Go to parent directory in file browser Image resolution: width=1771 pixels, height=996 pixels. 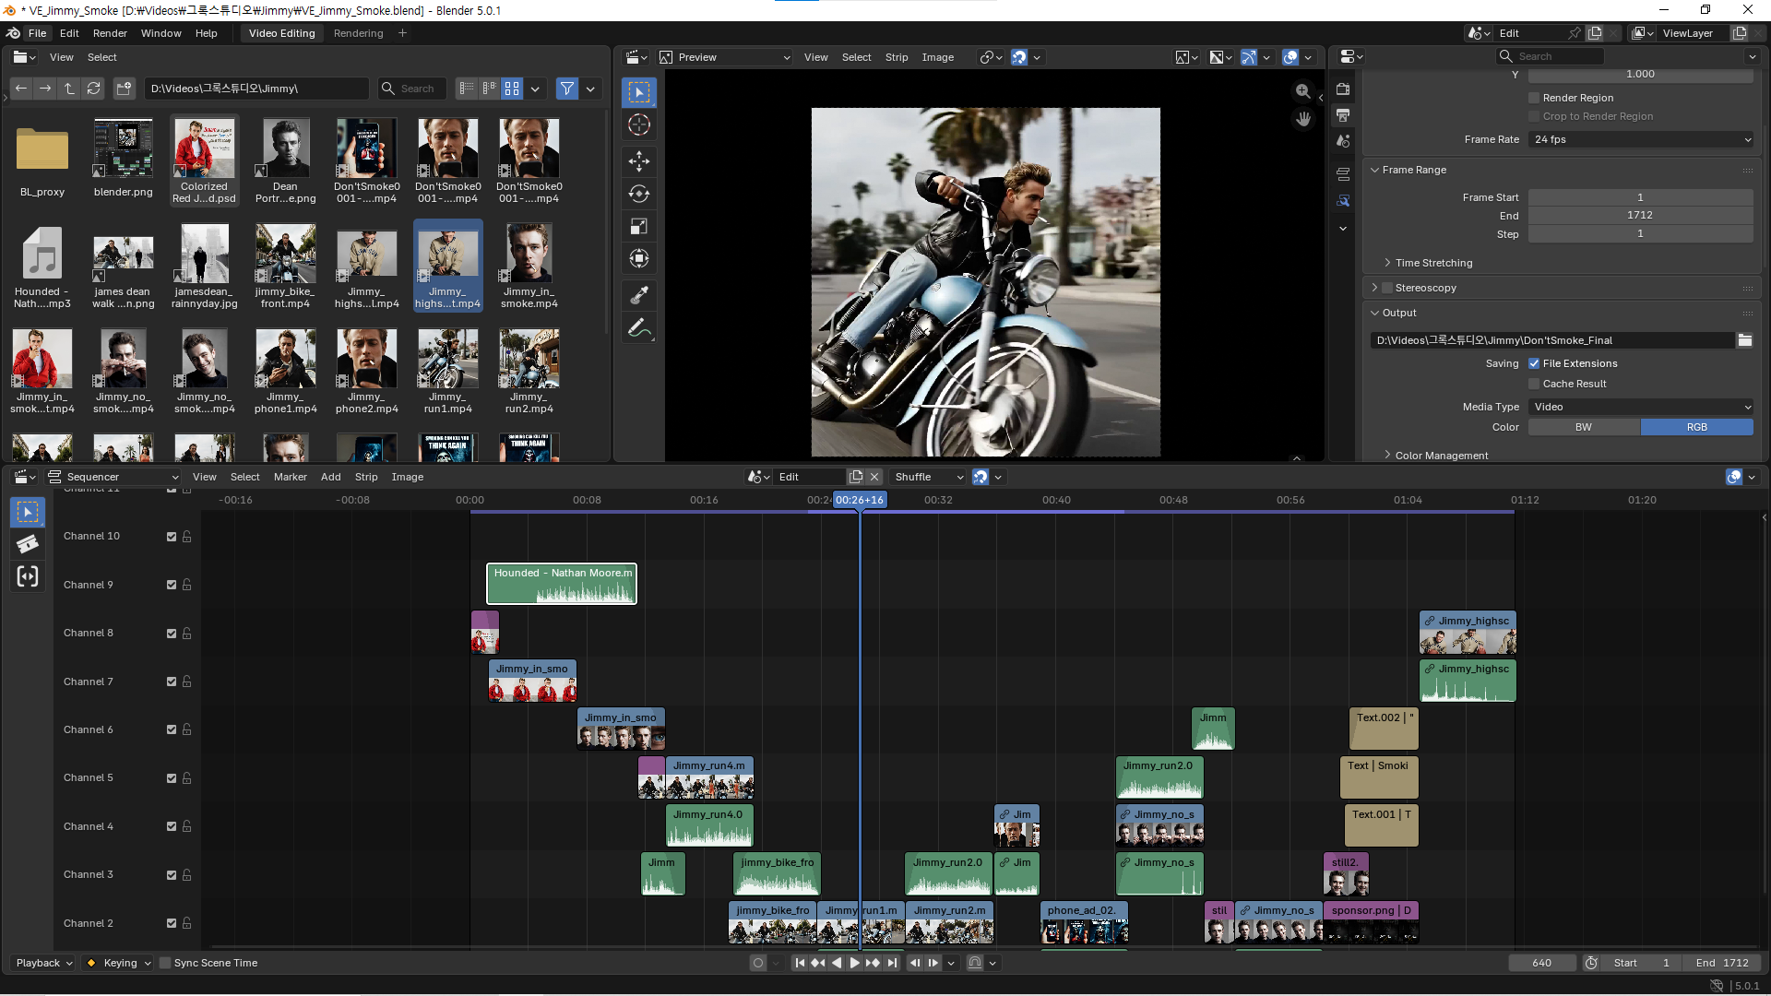click(x=69, y=89)
